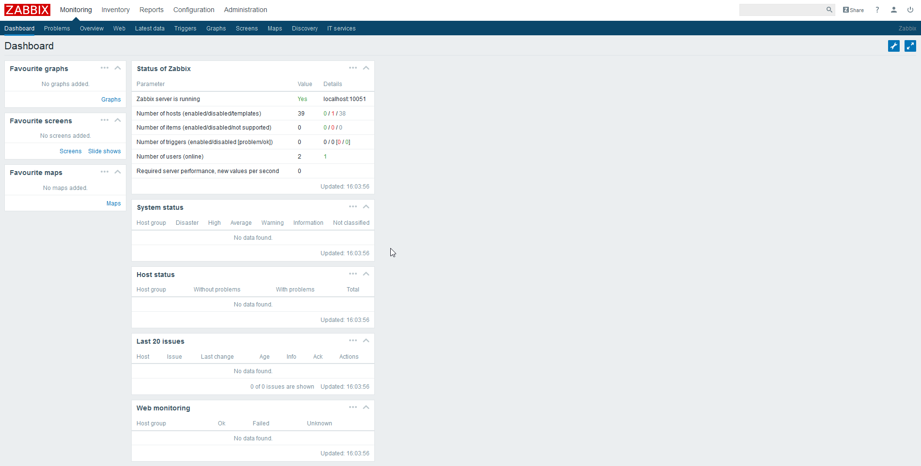Click the templates count 38 link
Screen dimensions: 921x466
pyautogui.click(x=342, y=114)
